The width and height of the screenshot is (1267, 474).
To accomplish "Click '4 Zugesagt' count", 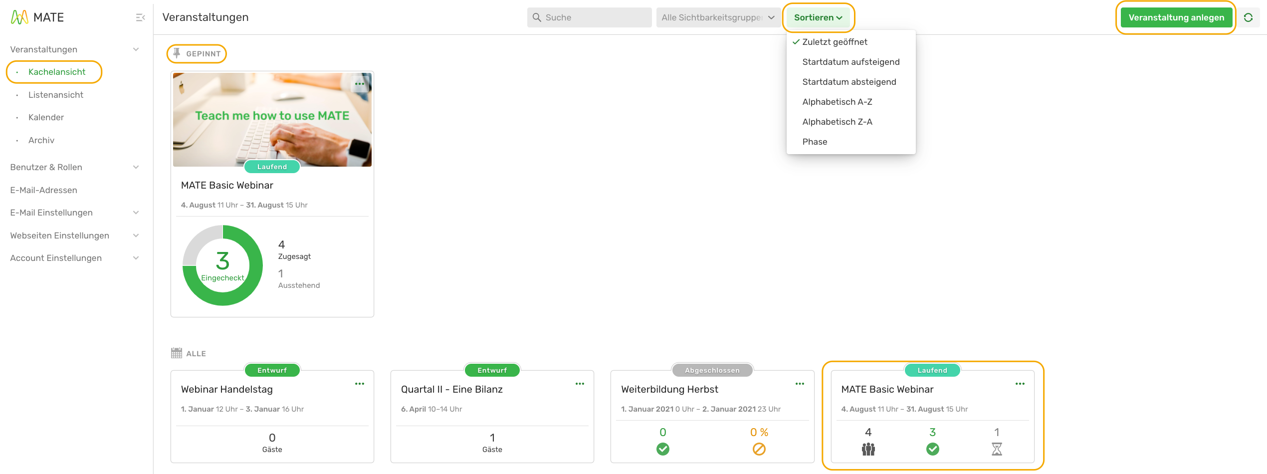I will coord(294,250).
